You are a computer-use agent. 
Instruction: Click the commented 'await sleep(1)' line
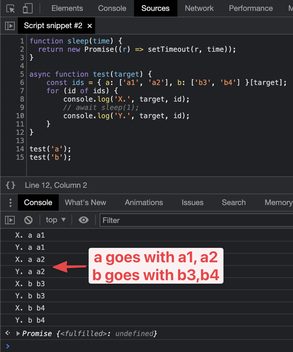tap(101, 108)
